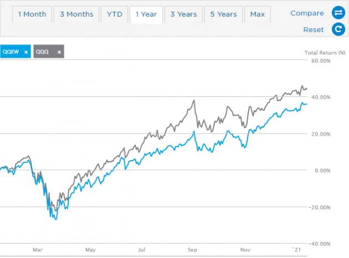
Task: Select the 1 Year tab
Action: (146, 14)
